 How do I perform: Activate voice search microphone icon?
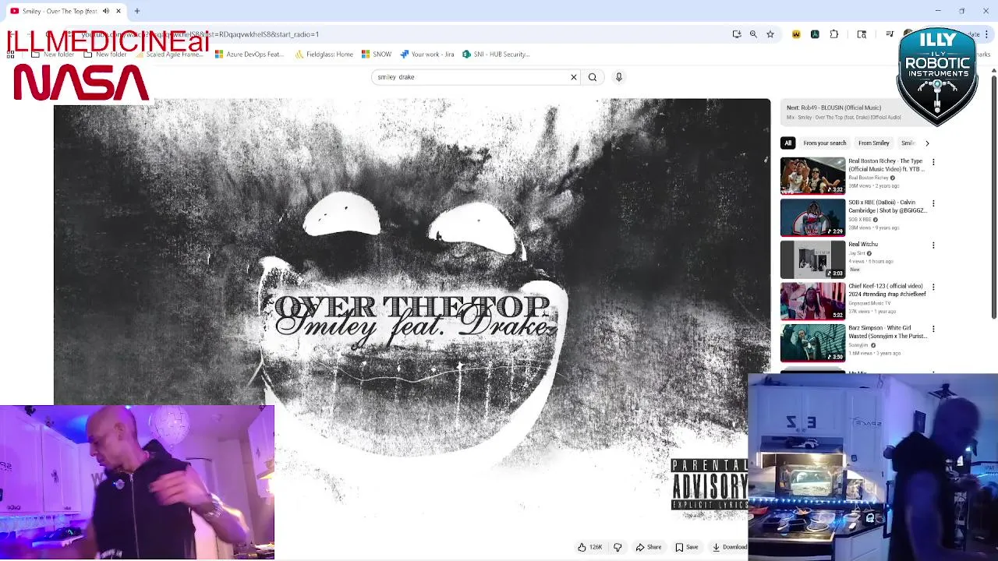pyautogui.click(x=619, y=77)
